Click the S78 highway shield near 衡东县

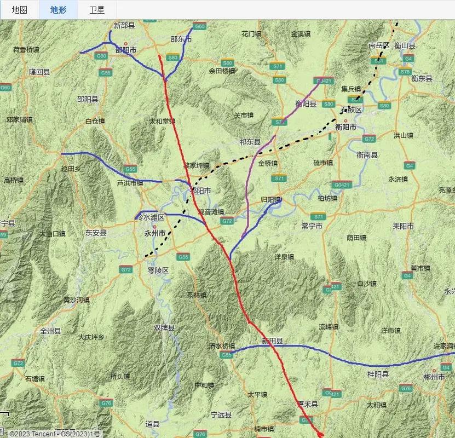click(405, 71)
